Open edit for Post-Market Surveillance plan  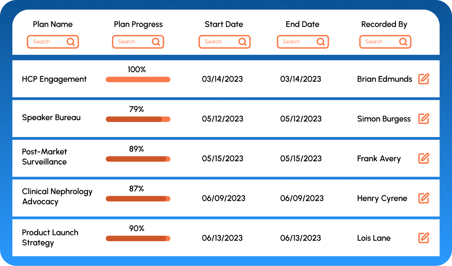424,158
